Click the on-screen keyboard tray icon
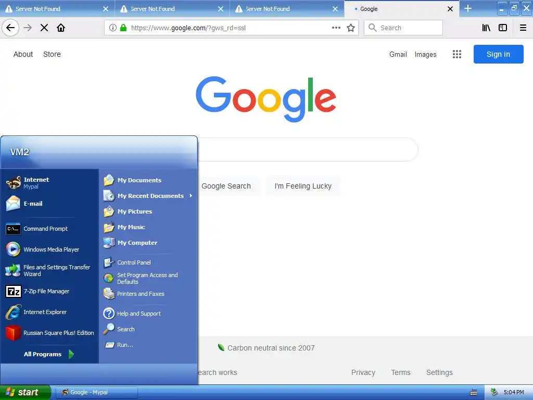Screen dimensions: 533x400 [x=474, y=393]
